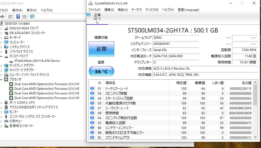Collapse the ディスク ドライブ node
This screenshot has width=261, height=148.
click(1, 56)
